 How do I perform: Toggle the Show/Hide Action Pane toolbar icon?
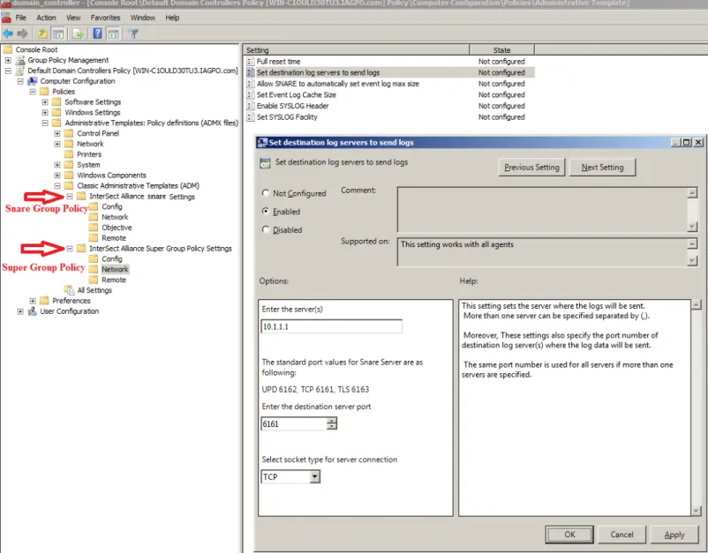coord(113,34)
